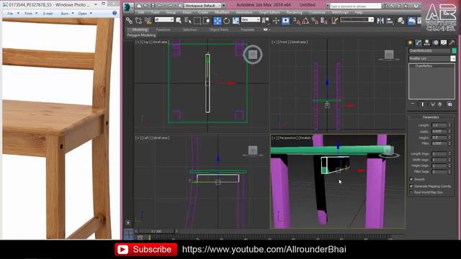Click the Length spinner arrows

point(449,125)
